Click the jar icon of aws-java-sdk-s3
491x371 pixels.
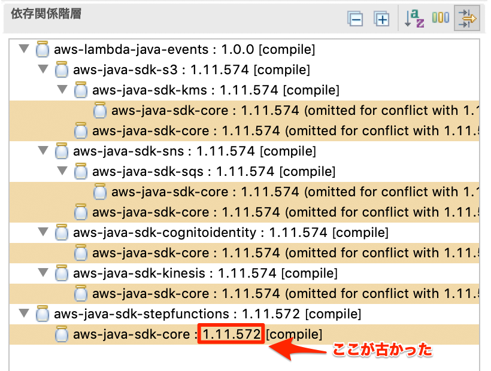pos(61,69)
